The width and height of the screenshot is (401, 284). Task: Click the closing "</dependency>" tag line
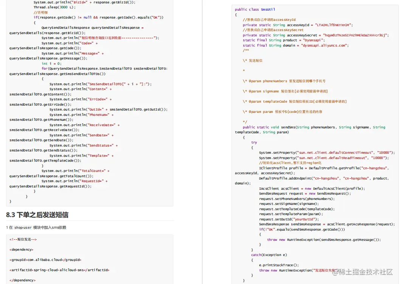(x=22, y=281)
